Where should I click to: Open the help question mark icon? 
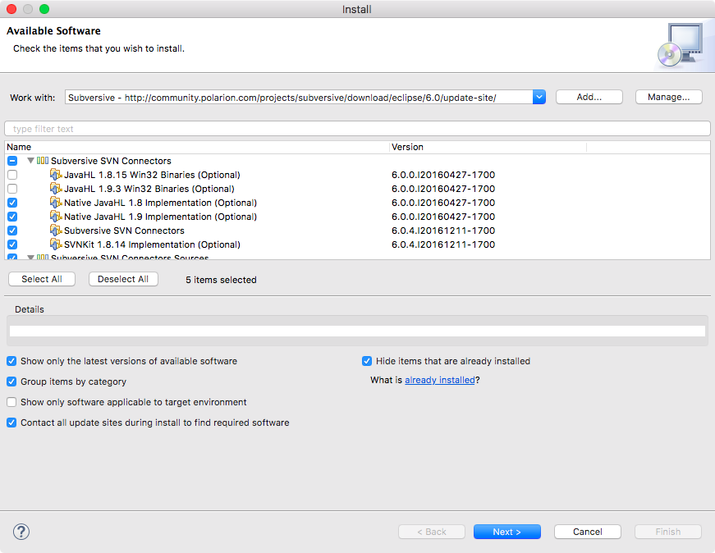coord(21,532)
